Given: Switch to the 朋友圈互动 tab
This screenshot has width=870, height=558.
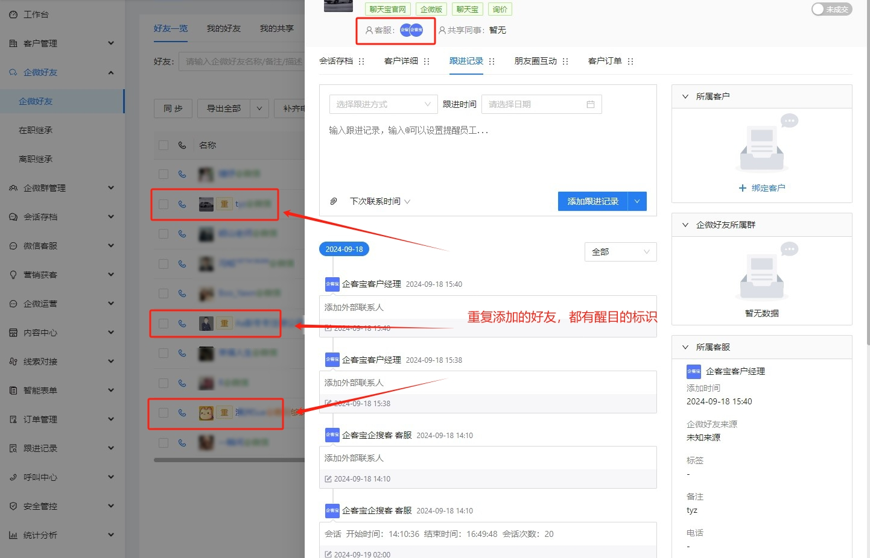Looking at the screenshot, I should 536,61.
